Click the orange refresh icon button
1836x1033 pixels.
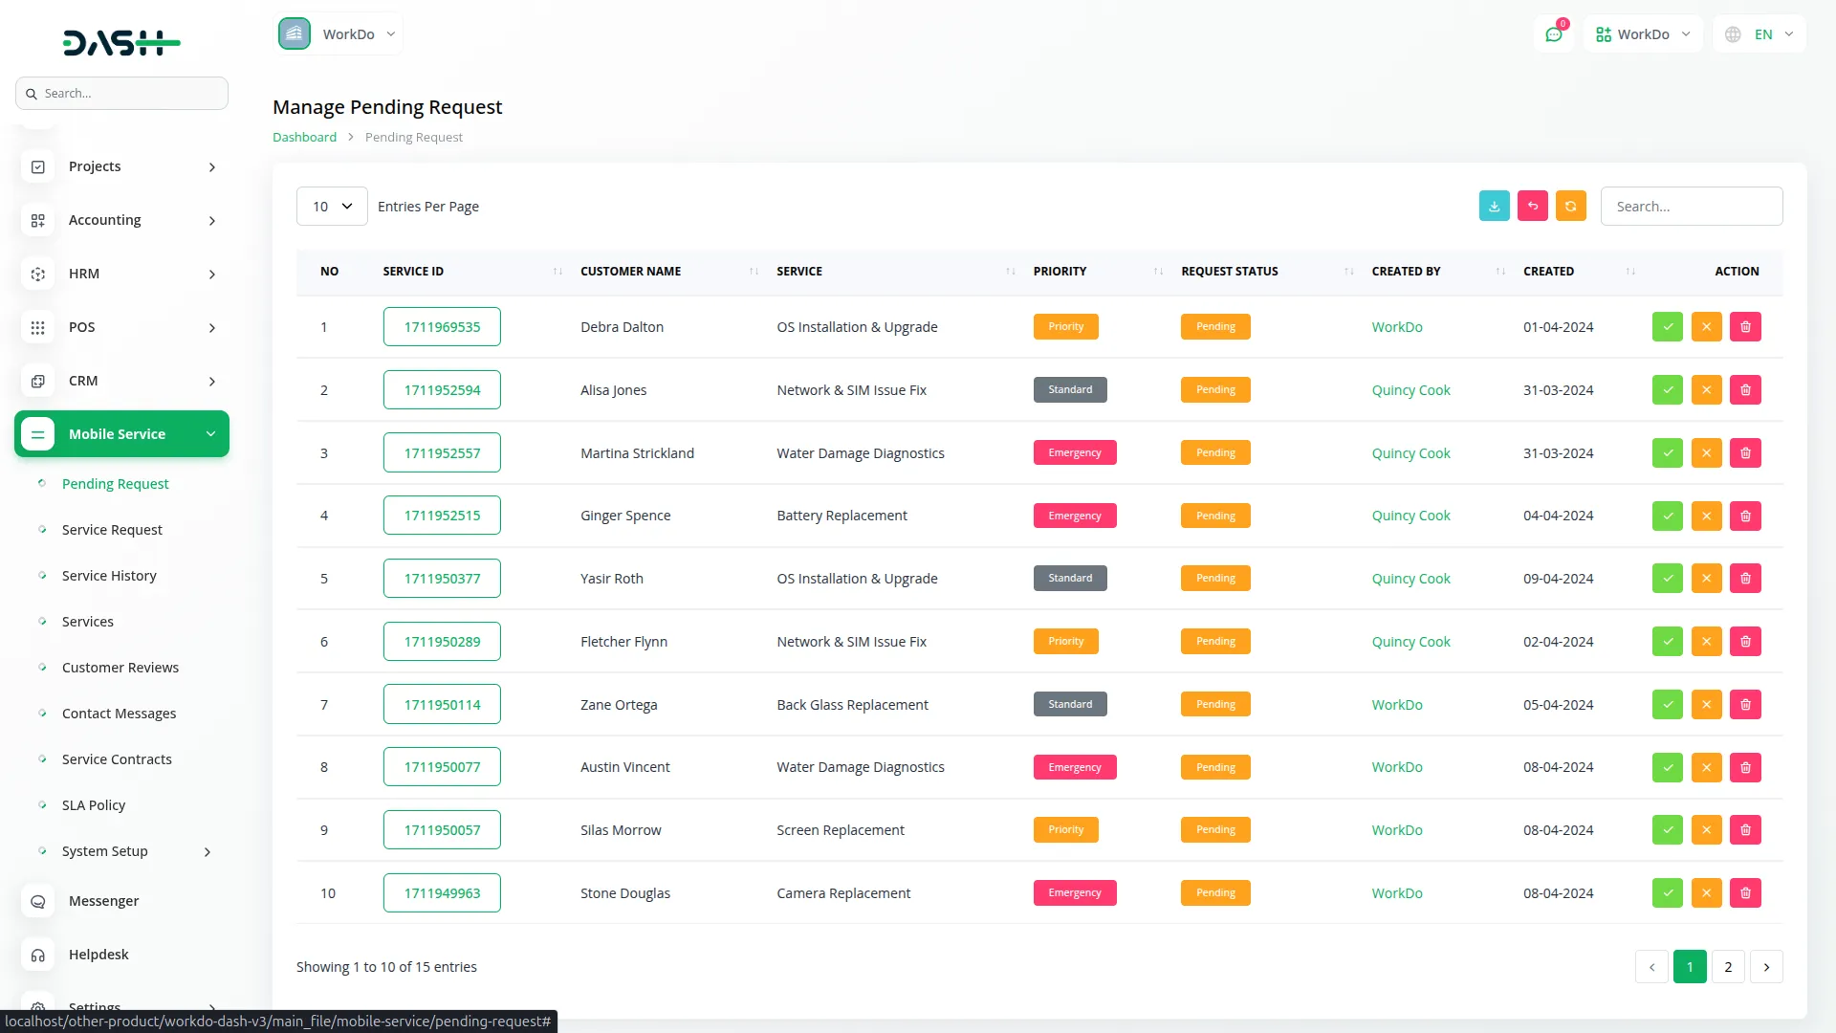click(x=1570, y=207)
